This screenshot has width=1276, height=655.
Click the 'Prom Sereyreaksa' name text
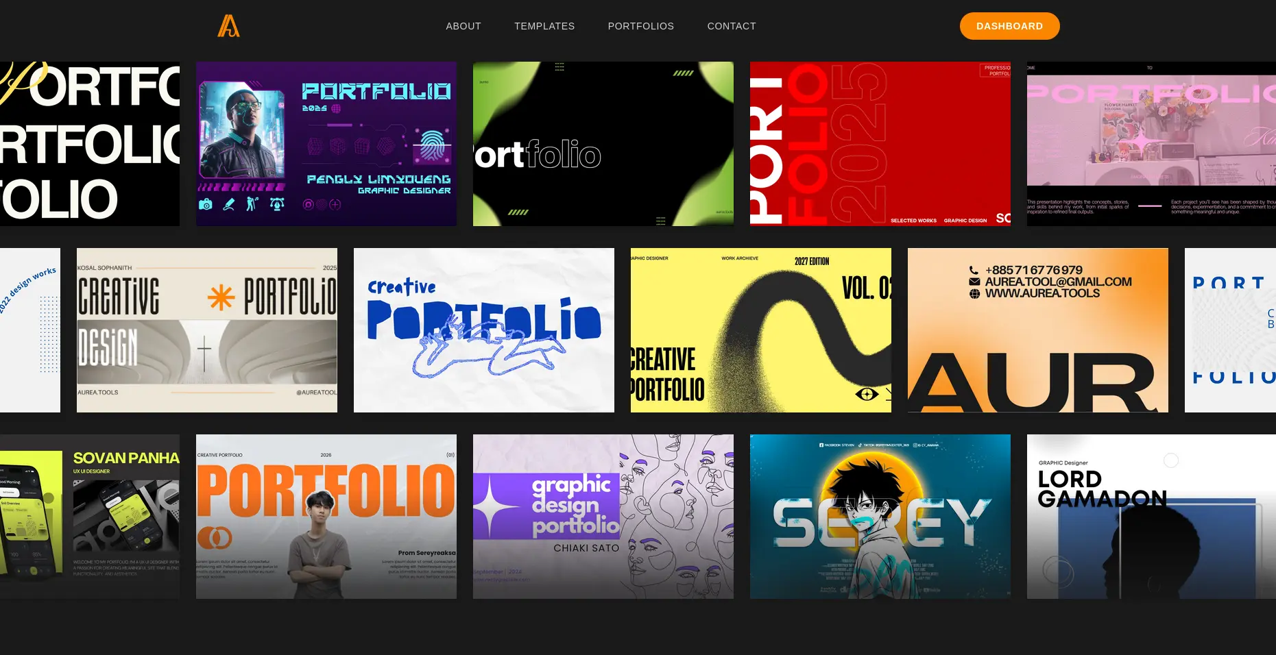click(x=426, y=553)
